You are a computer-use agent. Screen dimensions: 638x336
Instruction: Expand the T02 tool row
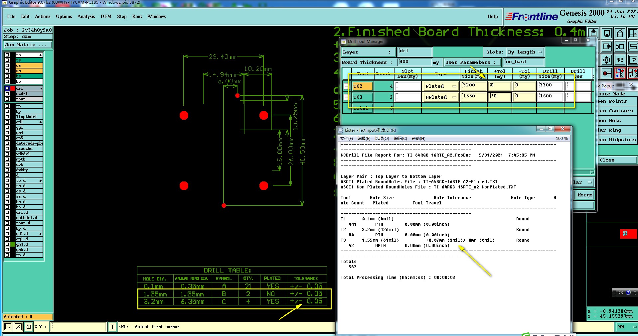[347, 86]
